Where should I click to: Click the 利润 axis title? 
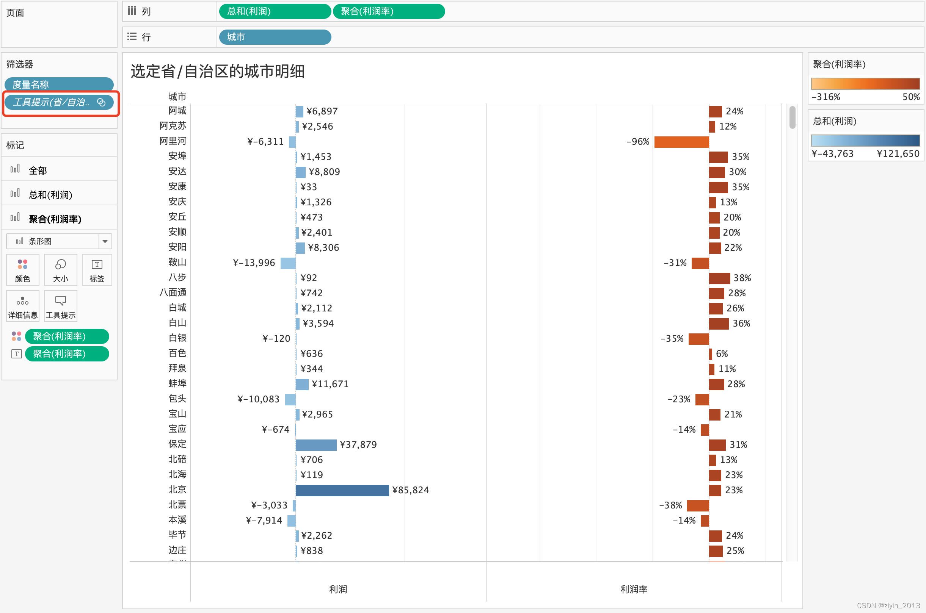pyautogui.click(x=338, y=589)
